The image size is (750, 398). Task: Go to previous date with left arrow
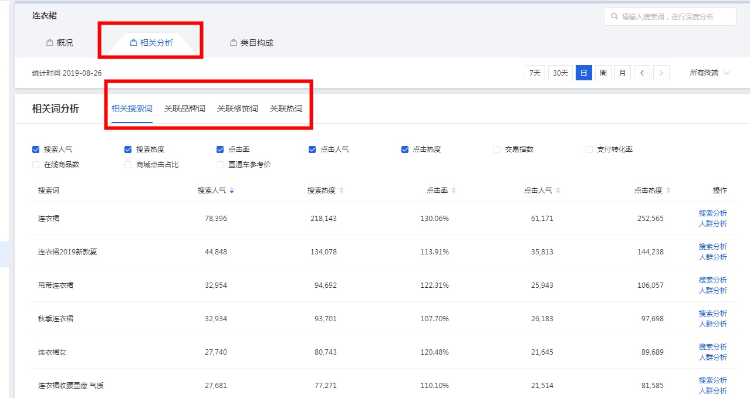pyautogui.click(x=642, y=73)
